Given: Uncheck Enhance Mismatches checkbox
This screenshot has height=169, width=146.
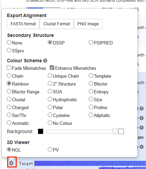Looking at the screenshot, I should [52, 68].
